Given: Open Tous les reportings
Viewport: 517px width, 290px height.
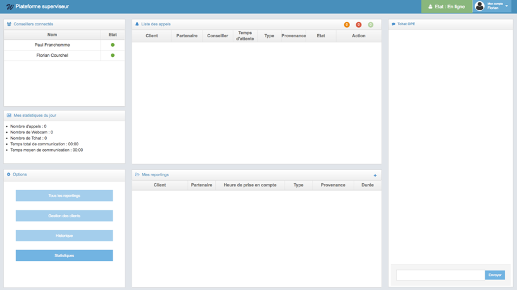Looking at the screenshot, I should point(64,196).
